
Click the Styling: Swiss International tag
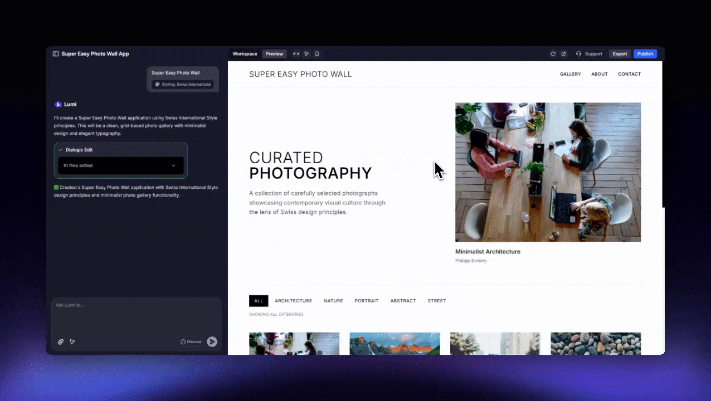click(x=183, y=85)
